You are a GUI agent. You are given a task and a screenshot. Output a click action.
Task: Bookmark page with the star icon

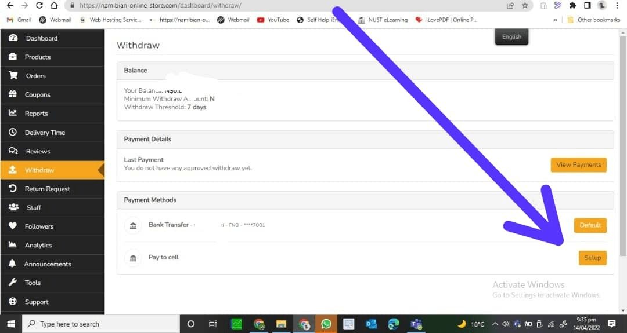[525, 6]
